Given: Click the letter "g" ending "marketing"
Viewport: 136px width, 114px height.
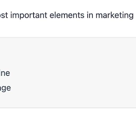Looking at the screenshot, I should coord(131,16).
